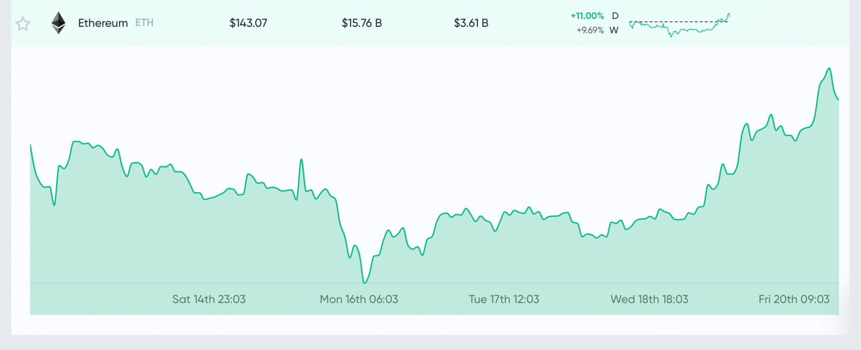Click the dashed baseline in the sparkline
Image resolution: width=861 pixels, height=350 pixels.
pos(679,21)
